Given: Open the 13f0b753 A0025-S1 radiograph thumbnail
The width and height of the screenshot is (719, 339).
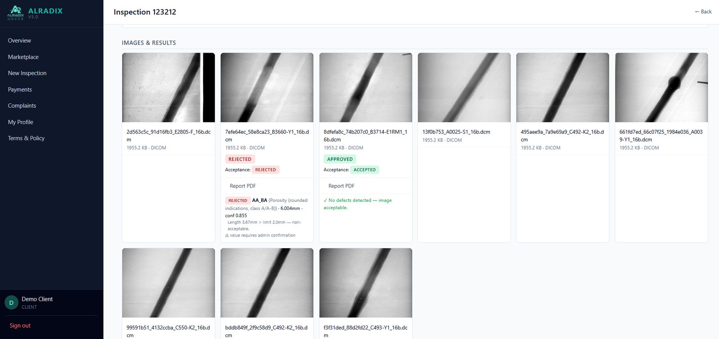Looking at the screenshot, I should click(x=464, y=88).
